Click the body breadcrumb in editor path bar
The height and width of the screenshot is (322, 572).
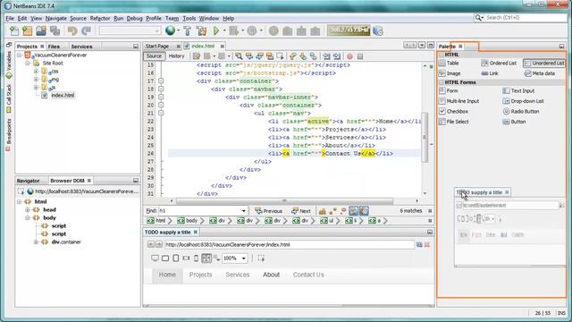pos(188,221)
